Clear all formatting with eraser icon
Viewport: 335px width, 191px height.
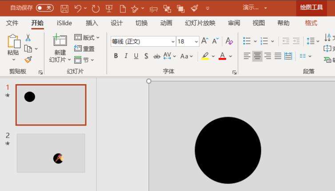pyautogui.click(x=229, y=41)
